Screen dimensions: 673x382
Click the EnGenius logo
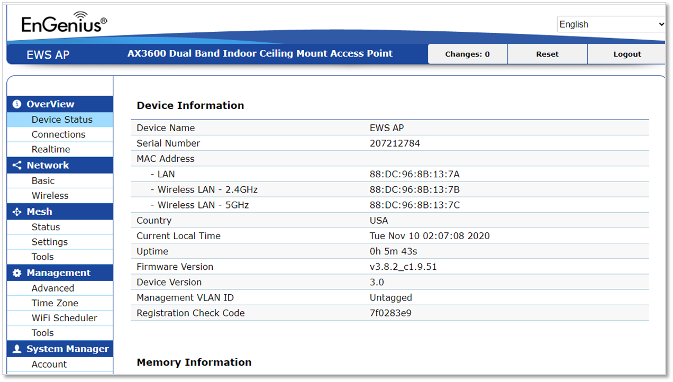coord(63,22)
